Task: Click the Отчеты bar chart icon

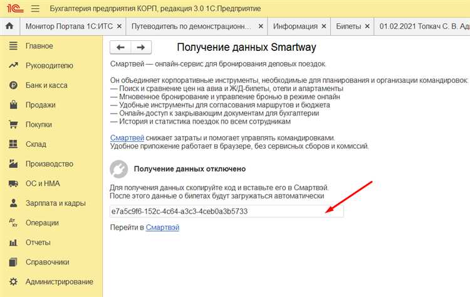Action: pyautogui.click(x=13, y=242)
